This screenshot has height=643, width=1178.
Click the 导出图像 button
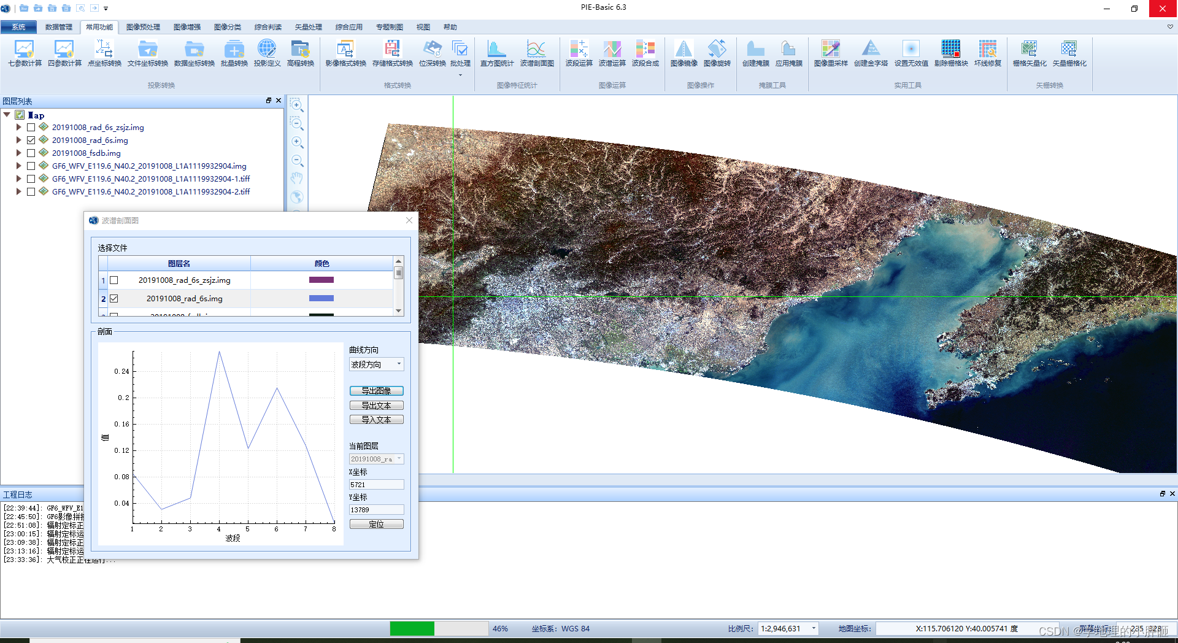(x=376, y=391)
